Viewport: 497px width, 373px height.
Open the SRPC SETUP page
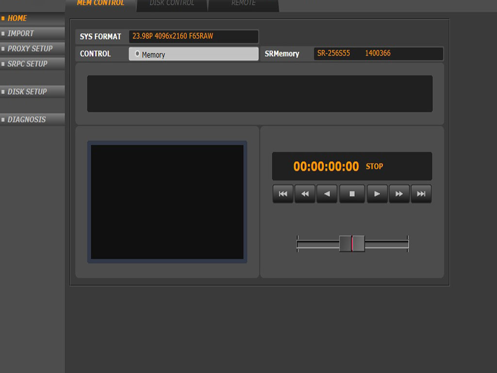coord(27,64)
